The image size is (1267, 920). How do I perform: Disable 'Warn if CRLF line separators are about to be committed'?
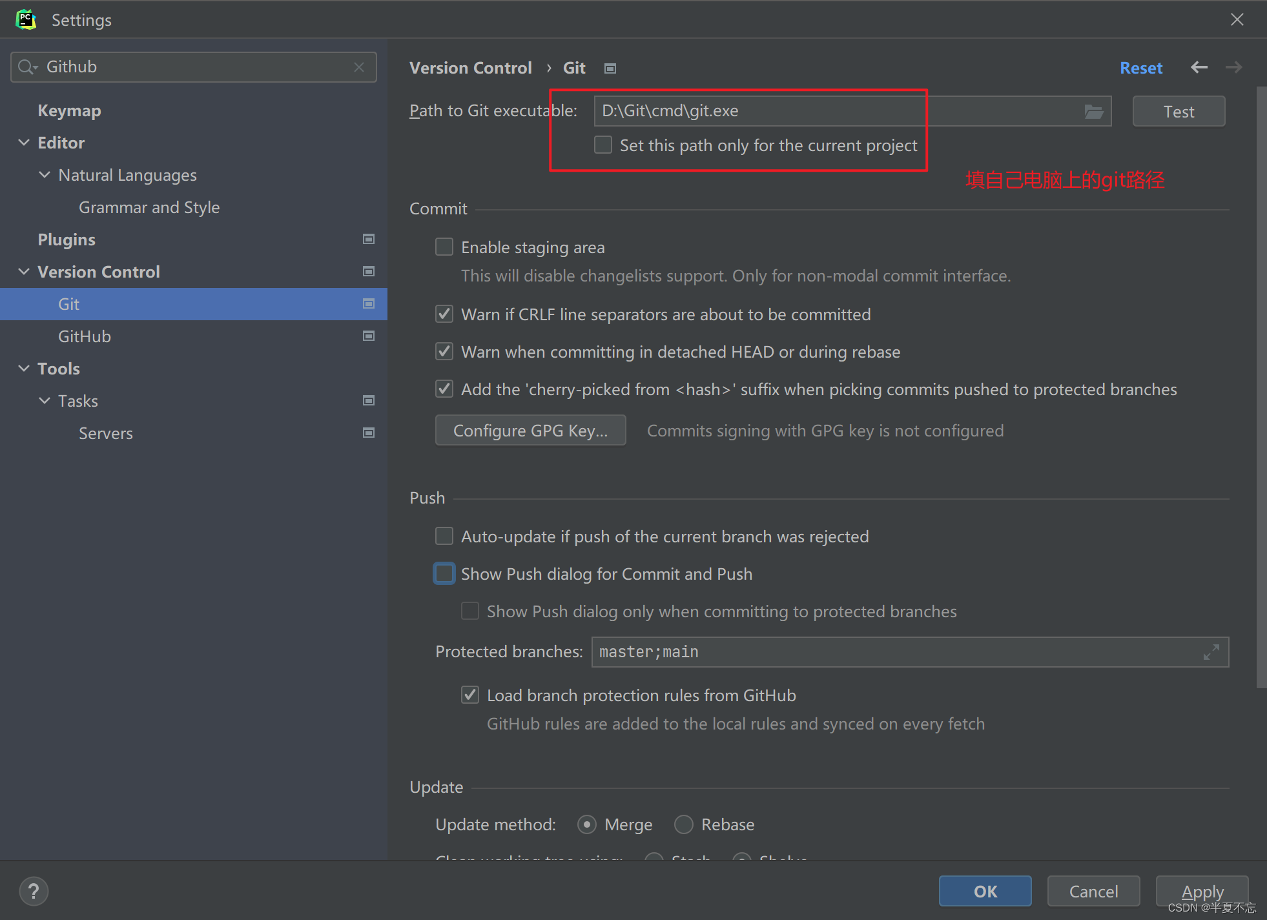tap(444, 314)
